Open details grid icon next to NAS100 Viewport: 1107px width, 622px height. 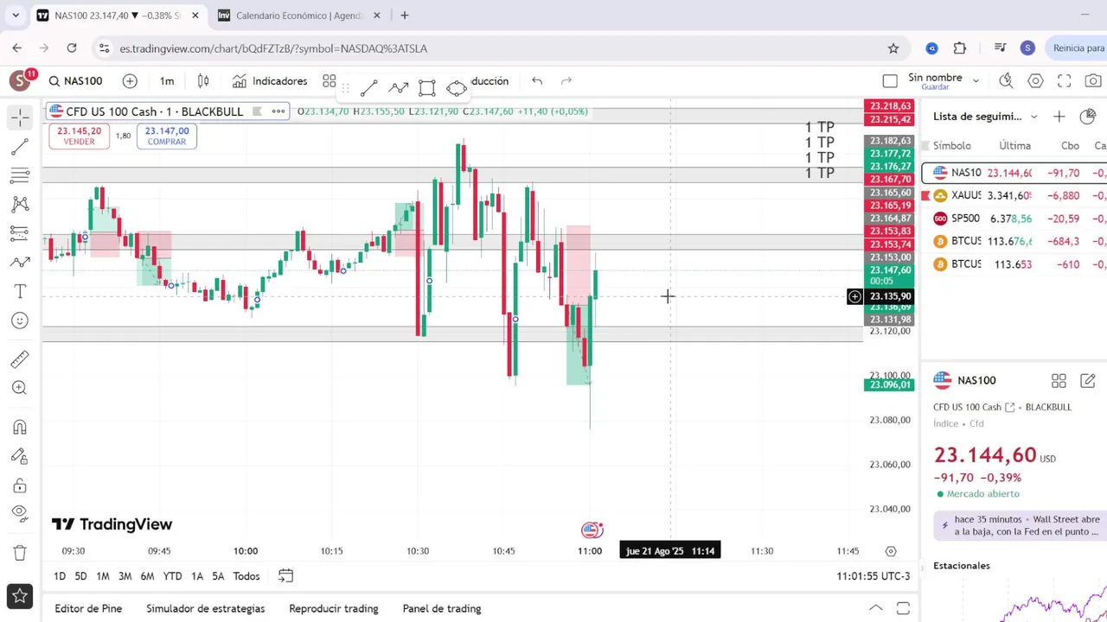1059,380
